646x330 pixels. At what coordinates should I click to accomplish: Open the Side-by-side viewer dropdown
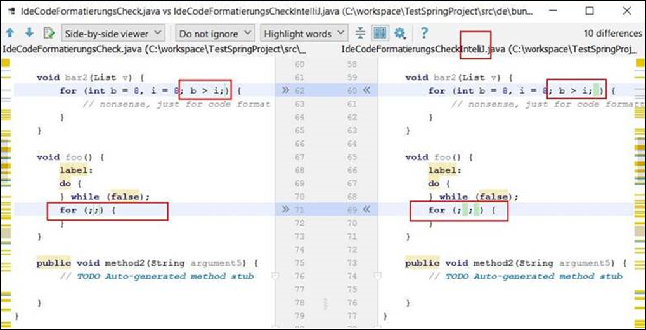(x=113, y=33)
